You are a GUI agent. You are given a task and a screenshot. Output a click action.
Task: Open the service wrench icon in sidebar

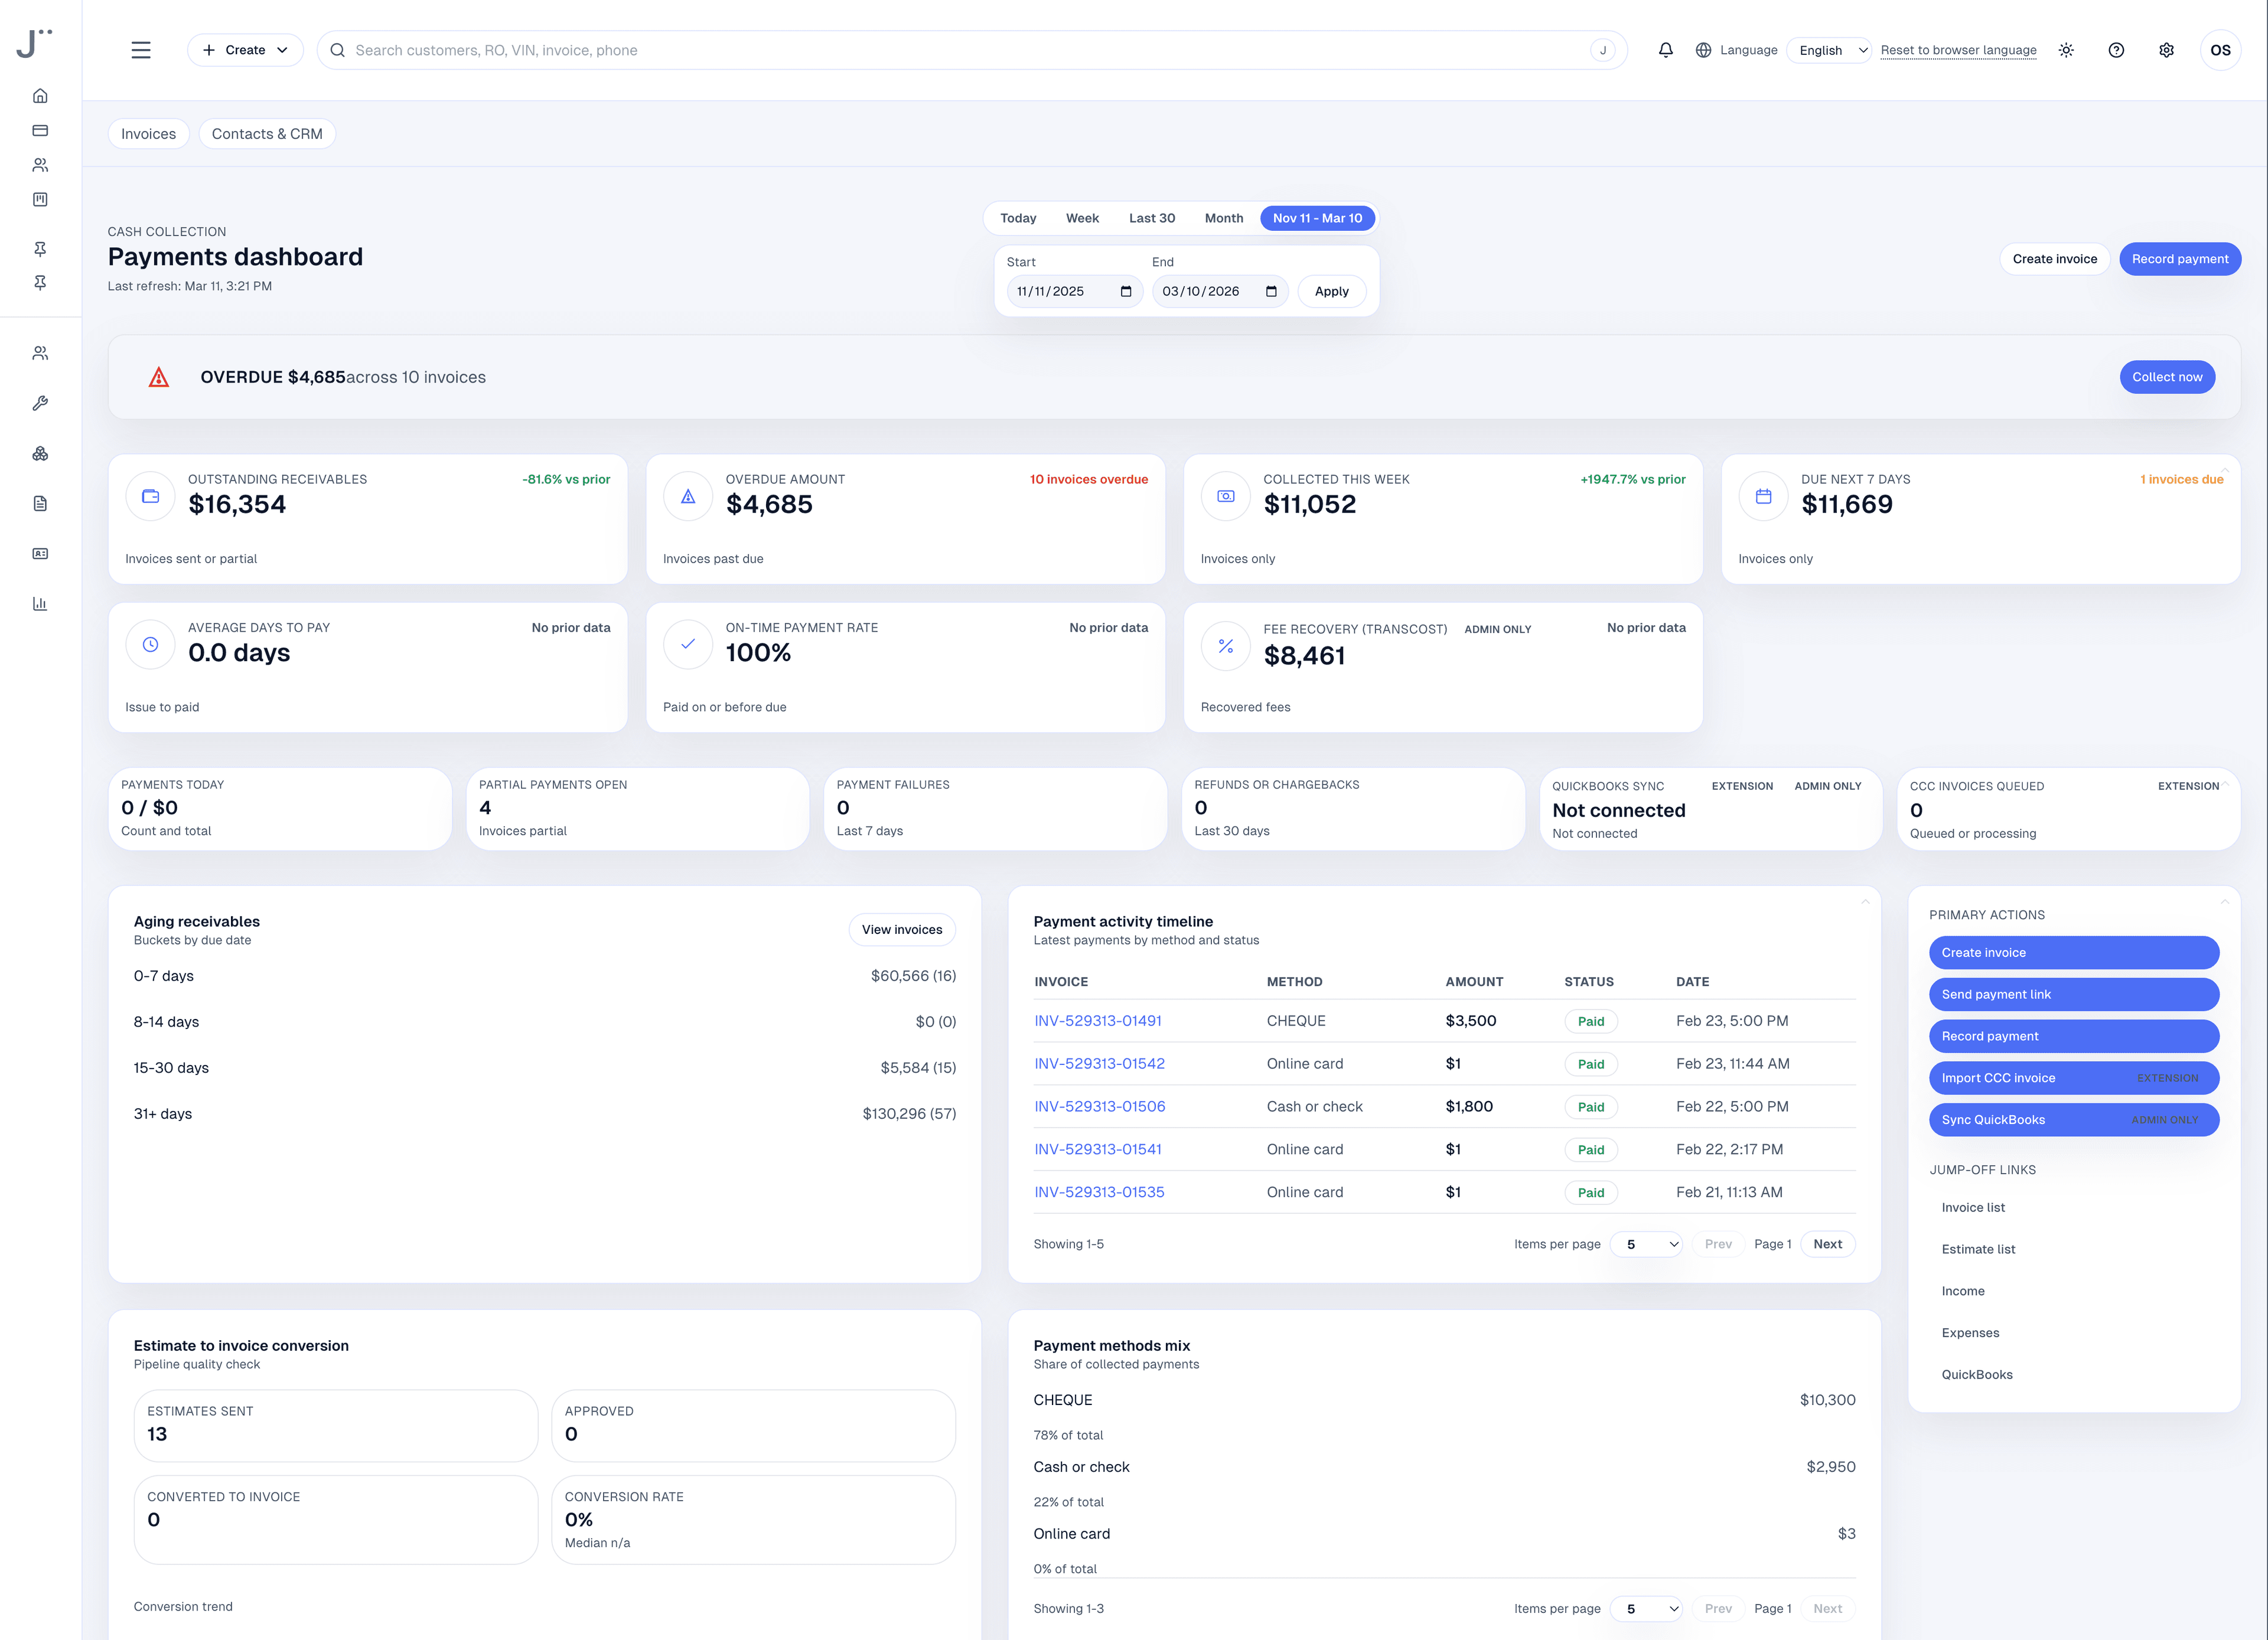(x=40, y=404)
